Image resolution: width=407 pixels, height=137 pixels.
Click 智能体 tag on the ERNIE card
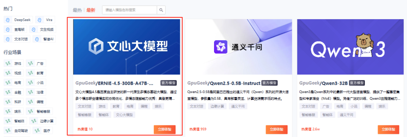coord(104,115)
